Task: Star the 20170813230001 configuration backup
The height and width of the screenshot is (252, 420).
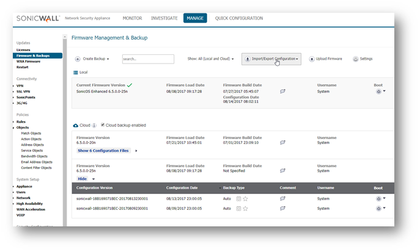Action: (x=245, y=198)
